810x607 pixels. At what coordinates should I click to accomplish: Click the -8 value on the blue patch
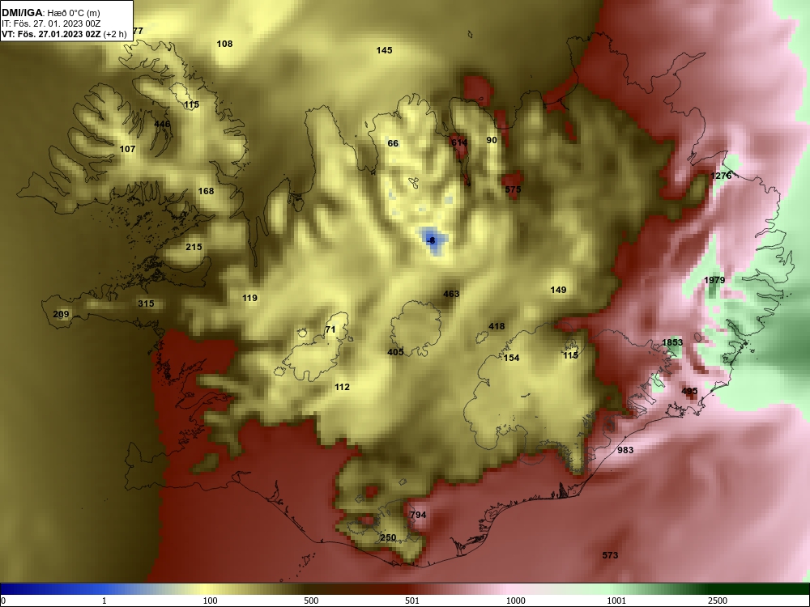click(432, 240)
